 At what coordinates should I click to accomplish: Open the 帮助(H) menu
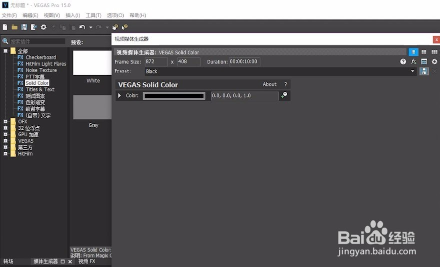[x=138, y=15]
